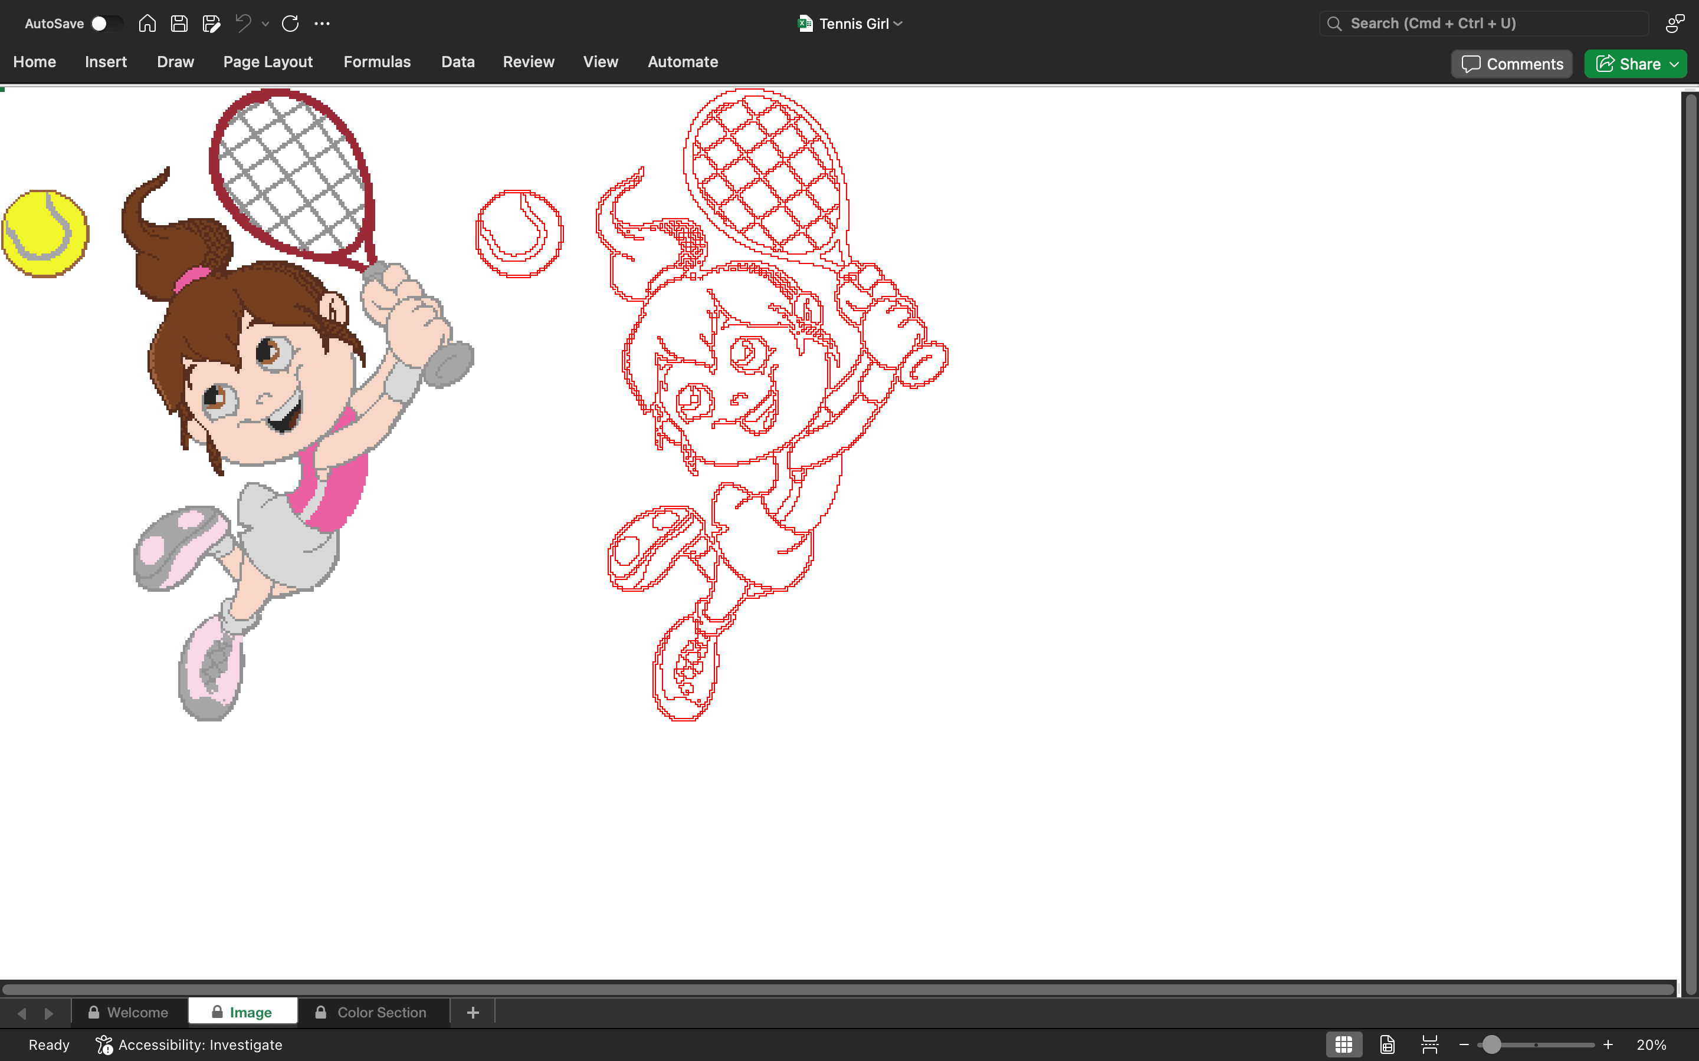This screenshot has height=1061, width=1699.
Task: Click the Ready status text
Action: pyautogui.click(x=49, y=1045)
